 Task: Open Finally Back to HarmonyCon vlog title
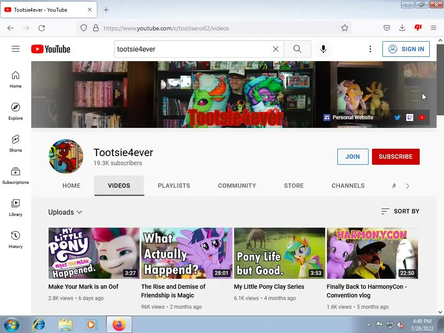coord(367,291)
